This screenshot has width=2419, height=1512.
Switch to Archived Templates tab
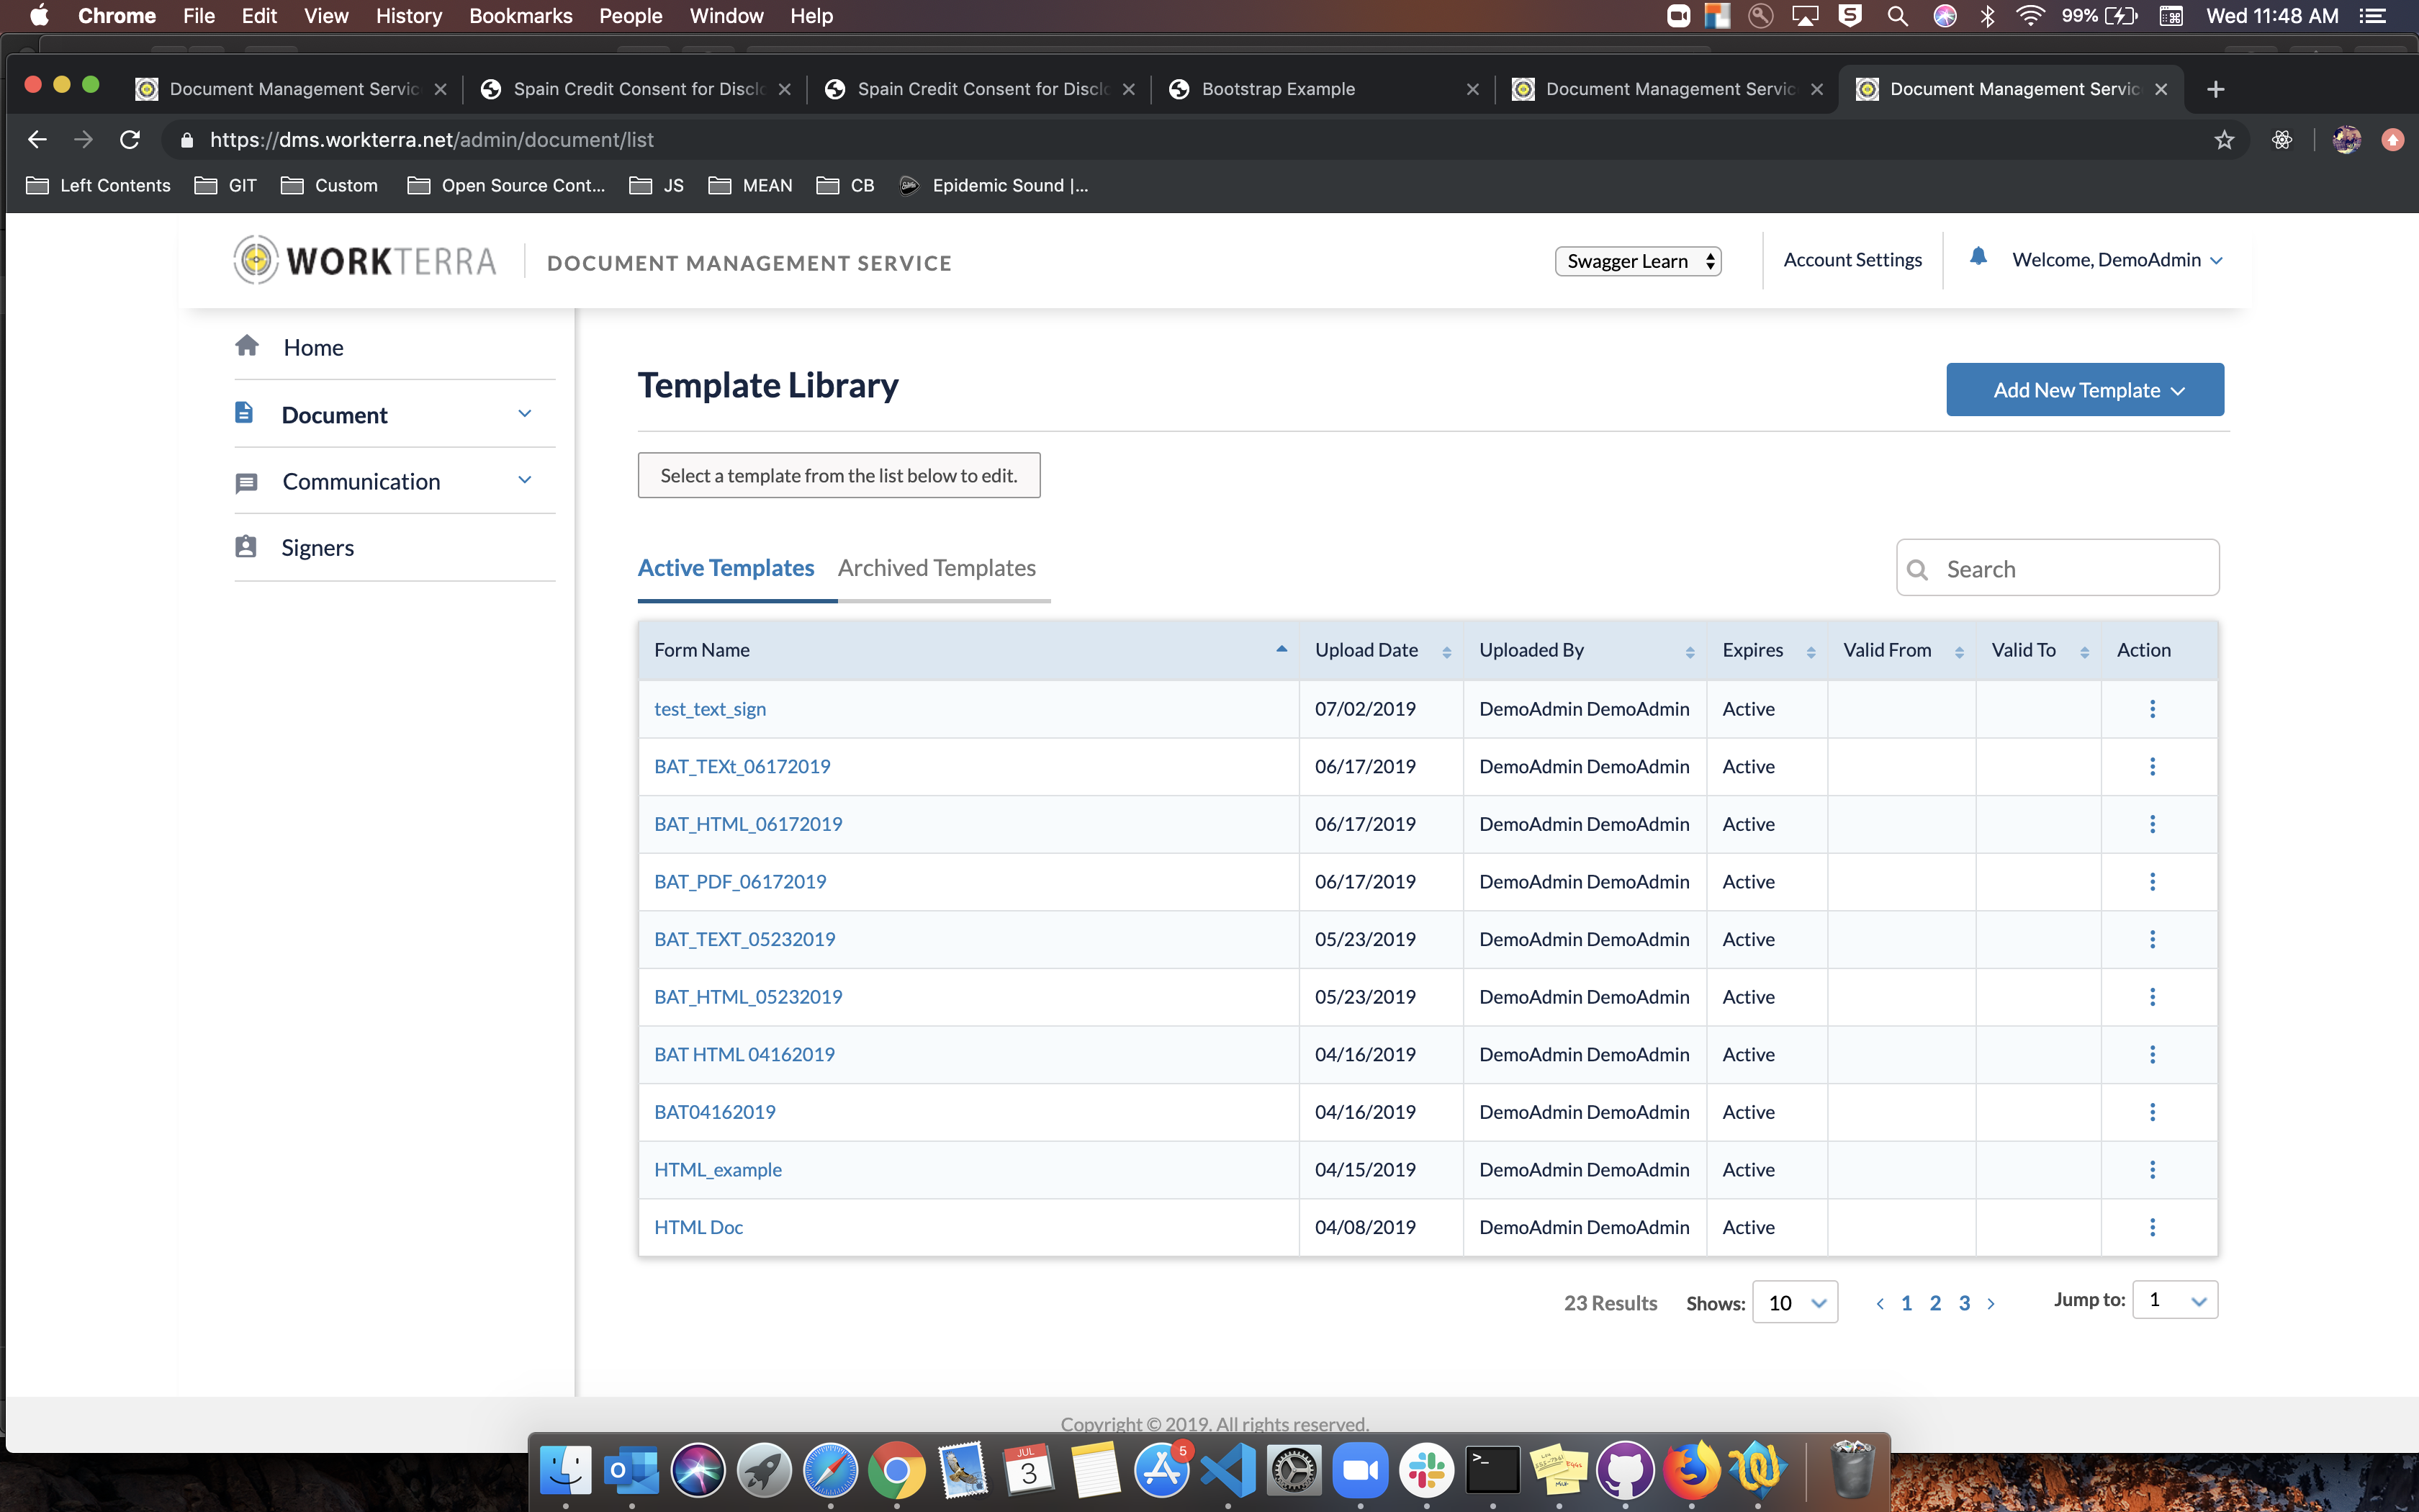pos(936,568)
